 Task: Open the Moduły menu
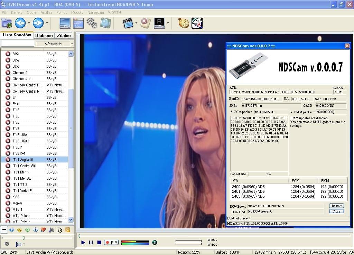click(x=77, y=12)
